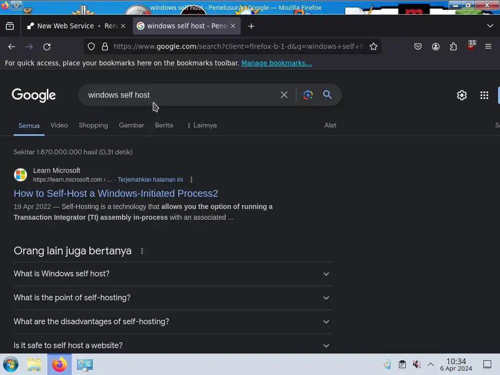Click the site security padlock icon
The height and width of the screenshot is (375, 500).
(105, 46)
